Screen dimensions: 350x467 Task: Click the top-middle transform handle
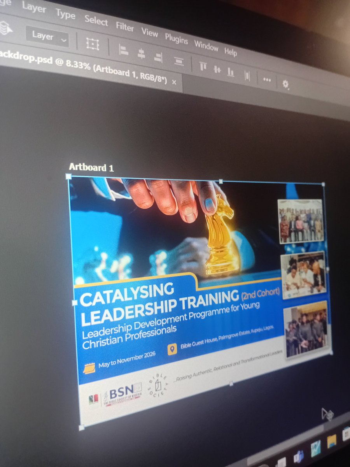click(221, 181)
